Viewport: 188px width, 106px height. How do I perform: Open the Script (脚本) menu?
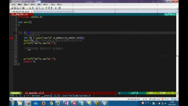point(46,5)
